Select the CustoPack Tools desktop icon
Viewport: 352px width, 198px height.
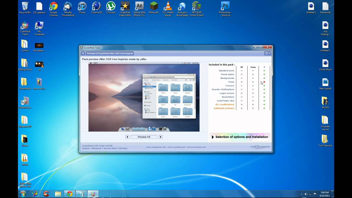[25, 28]
